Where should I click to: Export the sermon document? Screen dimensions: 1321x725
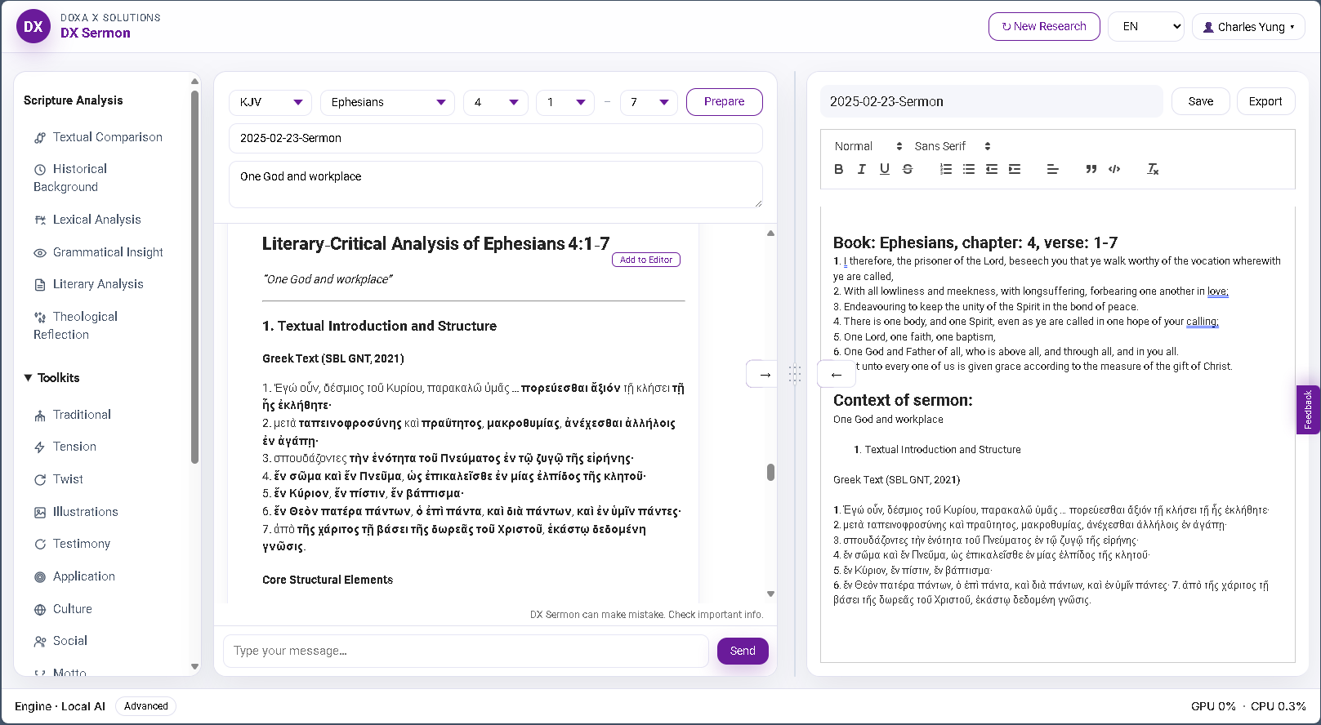pyautogui.click(x=1265, y=101)
